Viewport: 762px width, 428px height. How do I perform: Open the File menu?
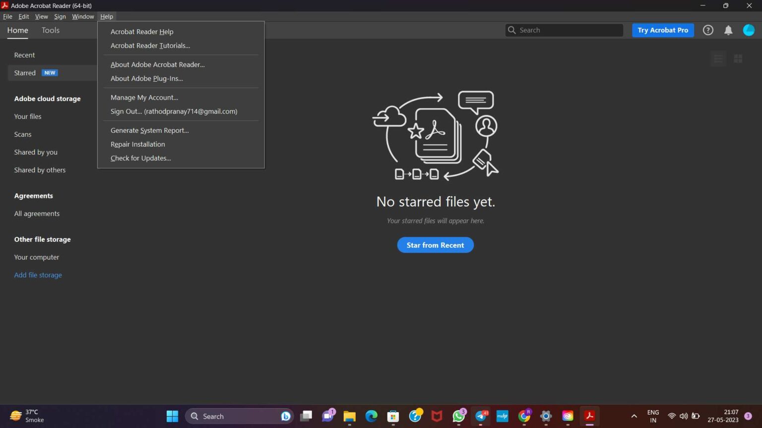7,16
